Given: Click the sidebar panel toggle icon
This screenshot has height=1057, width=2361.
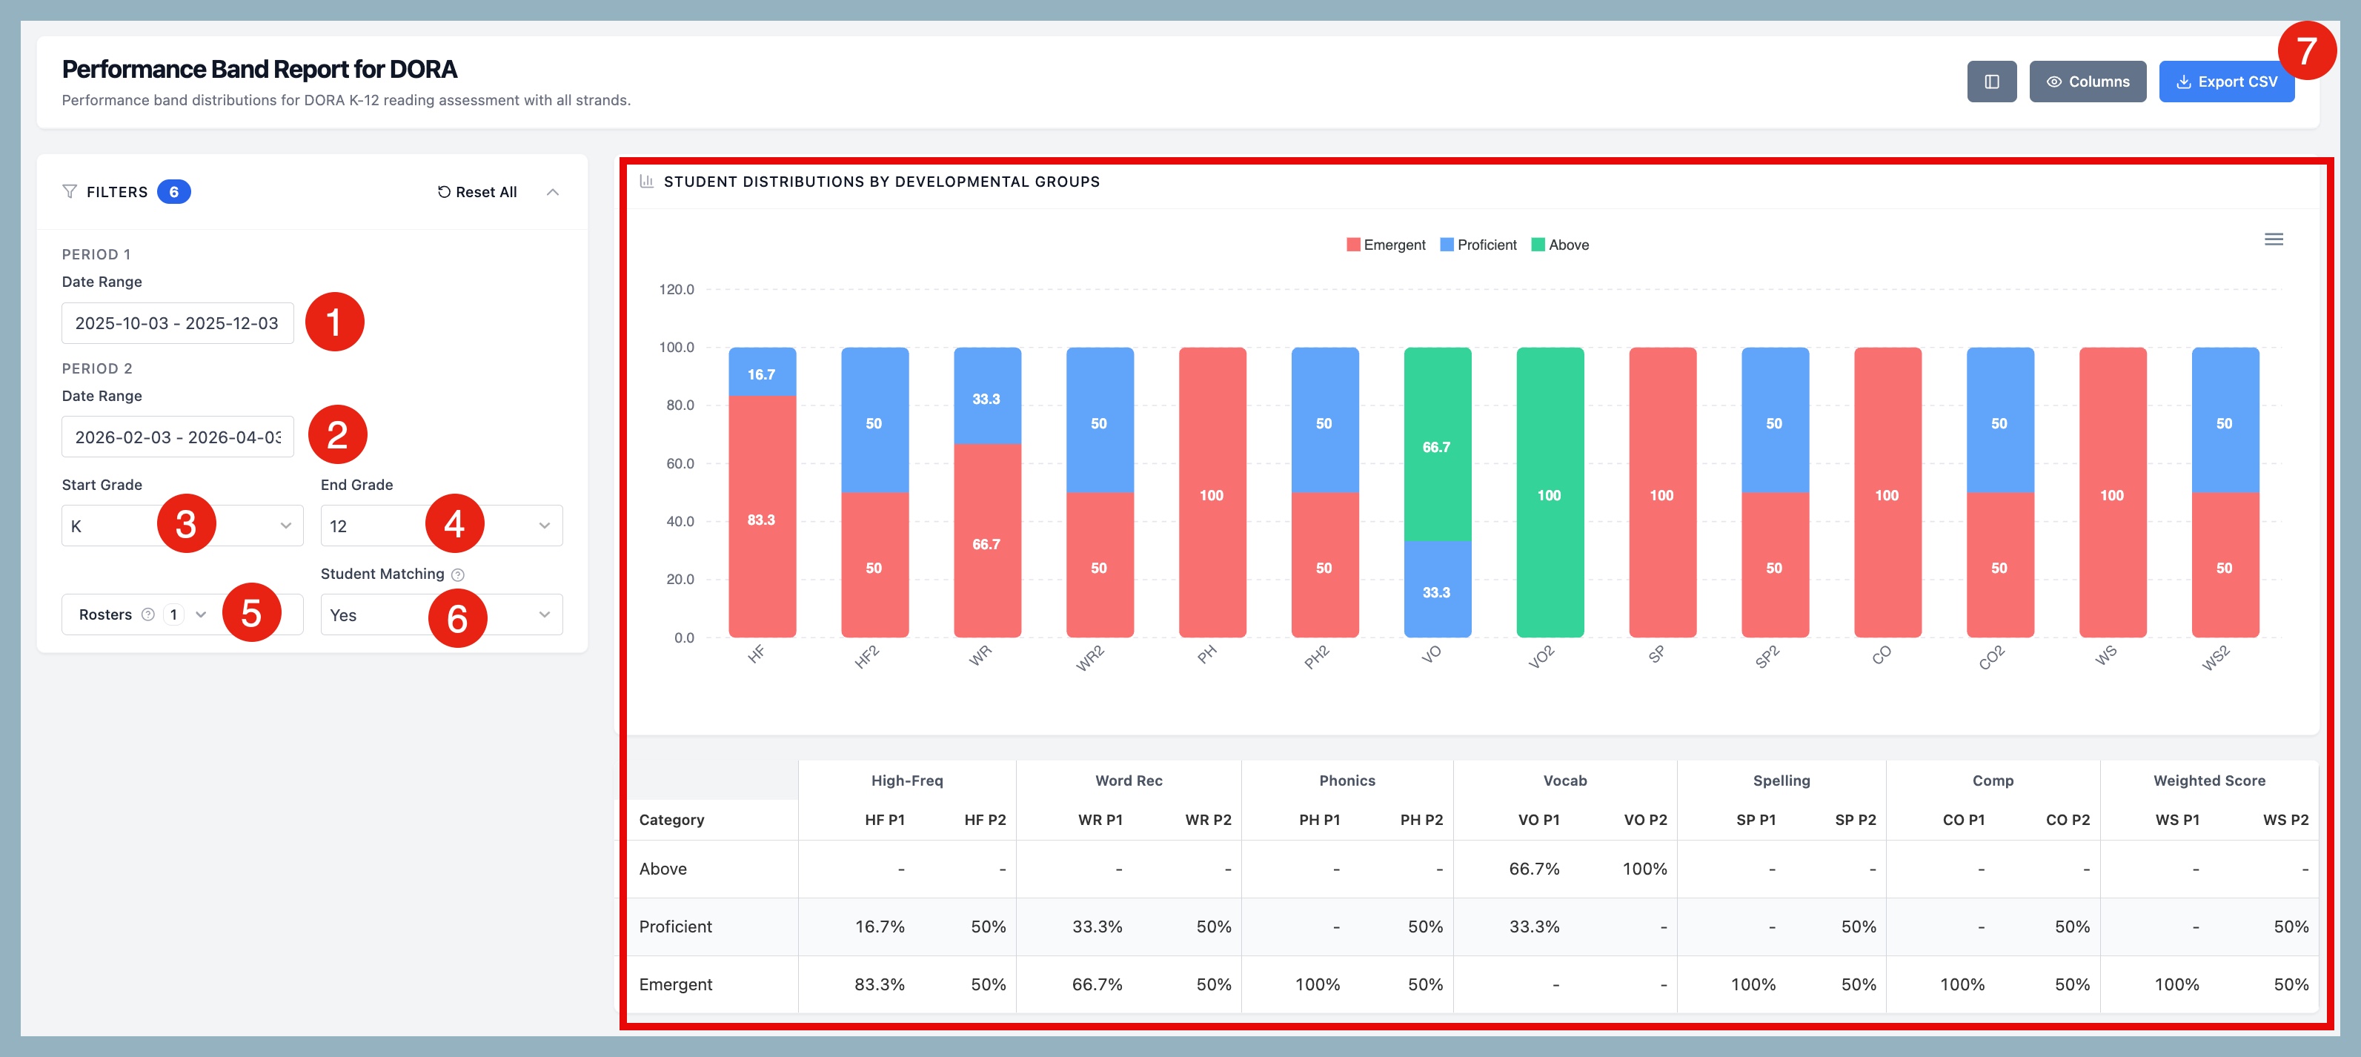Looking at the screenshot, I should pyautogui.click(x=1990, y=82).
